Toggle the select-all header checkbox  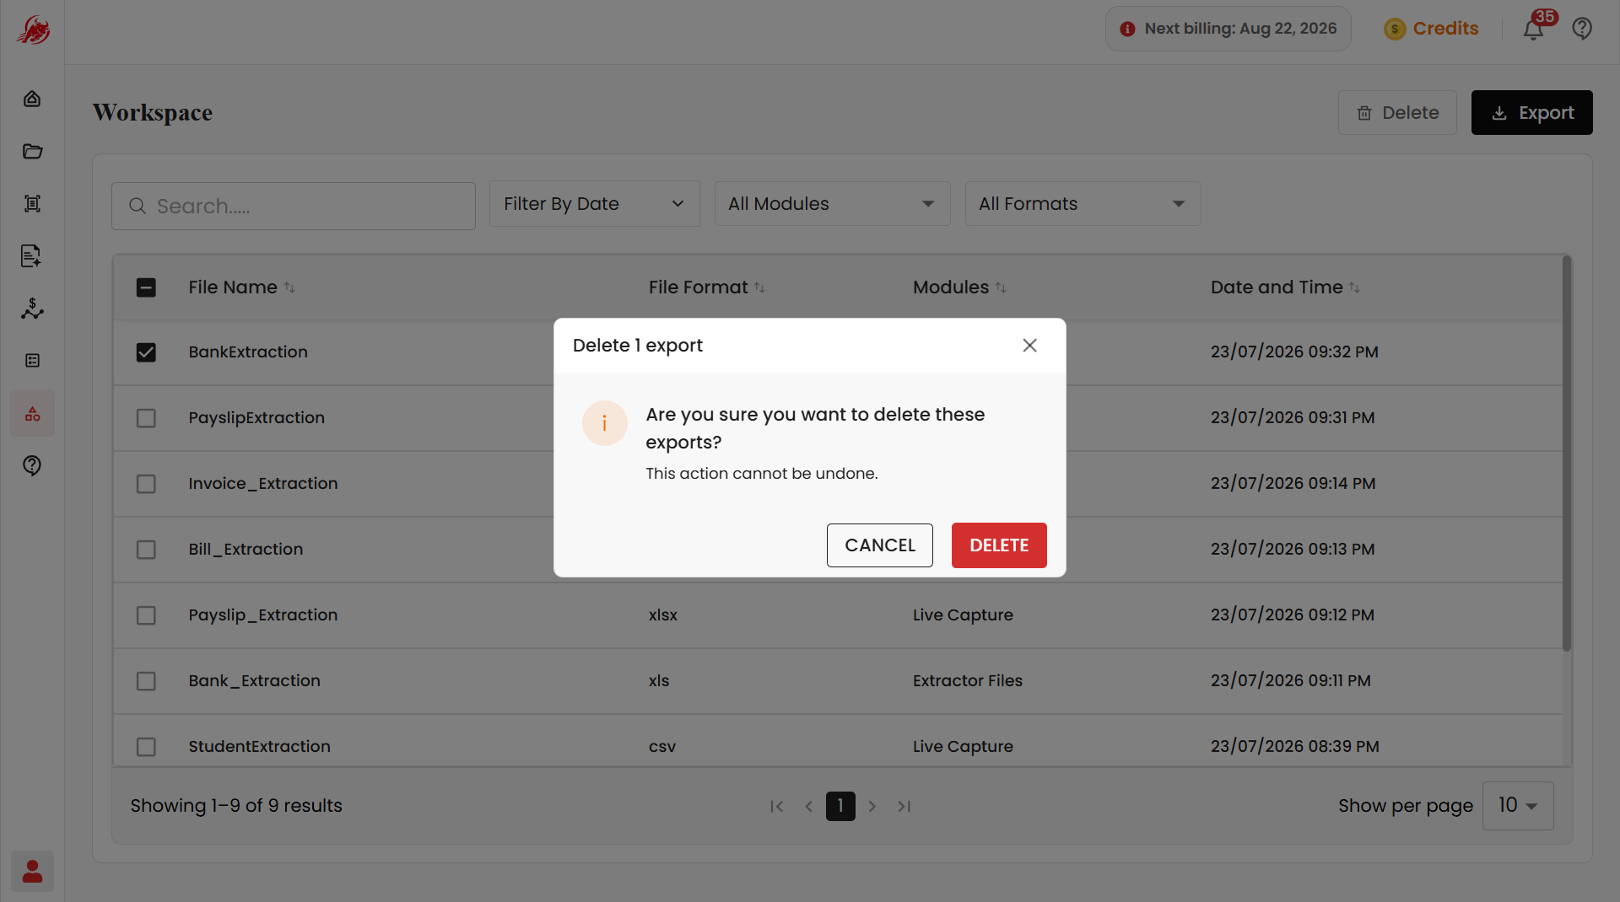[146, 287]
